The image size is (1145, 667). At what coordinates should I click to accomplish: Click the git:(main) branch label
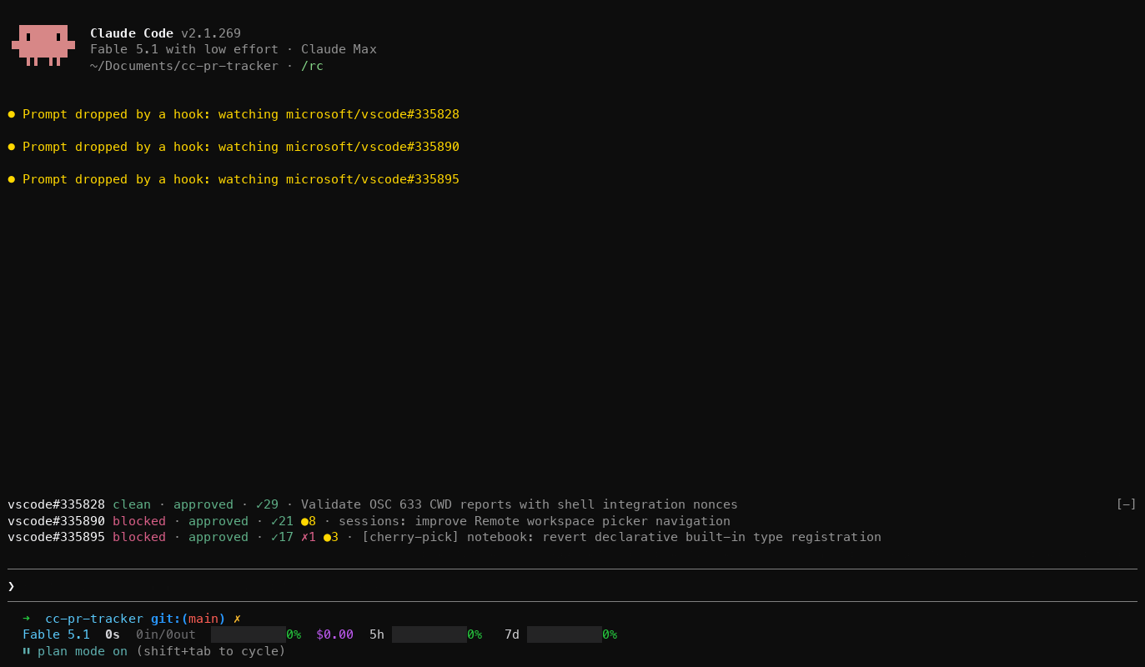click(x=188, y=619)
